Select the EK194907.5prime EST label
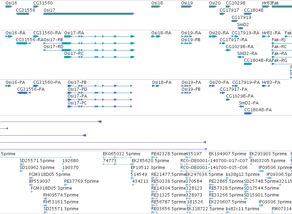The width and height of the screenshot is (292, 214). click(x=227, y=154)
